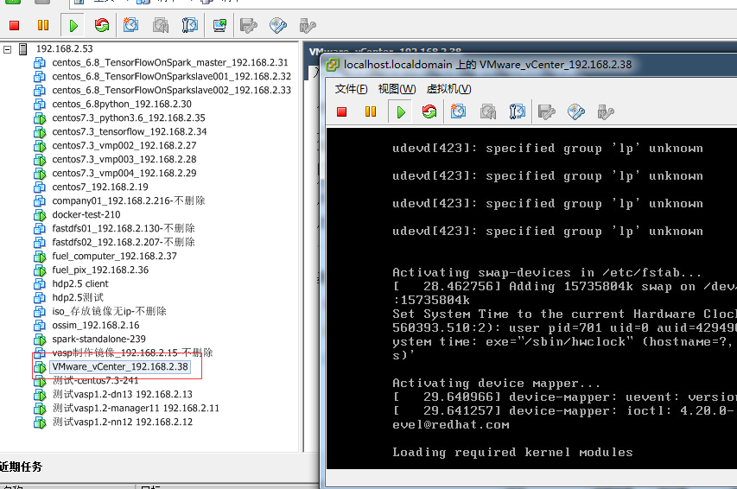Select iso_存放镜像无ip VM
737x489 pixels.
[109, 311]
